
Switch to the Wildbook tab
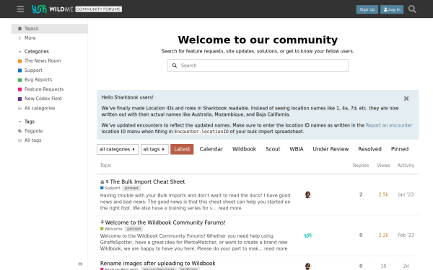click(x=244, y=149)
